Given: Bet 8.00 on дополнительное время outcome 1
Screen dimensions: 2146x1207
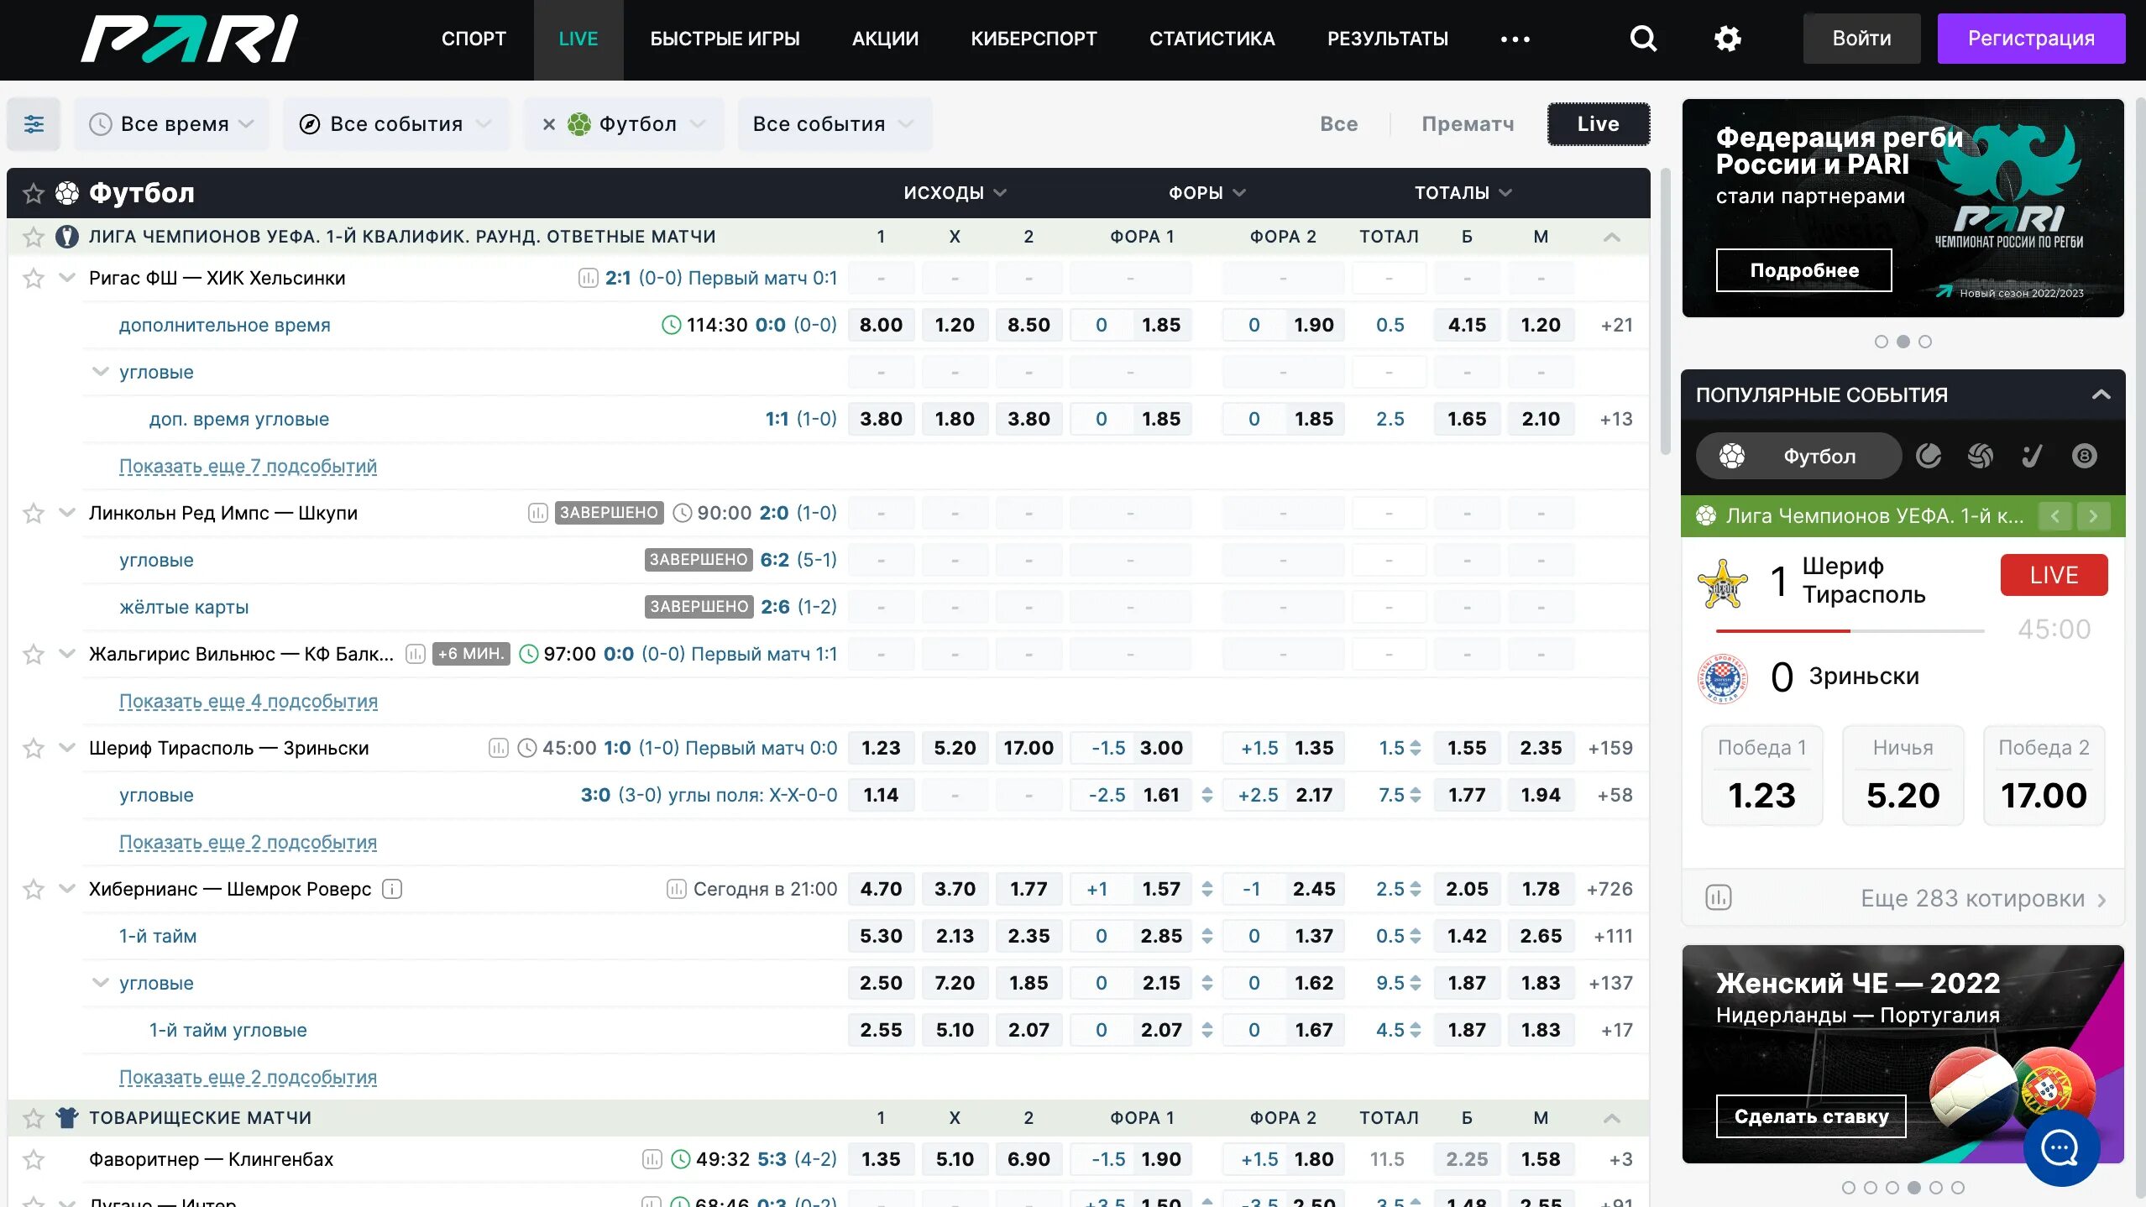Looking at the screenshot, I should (x=881, y=325).
